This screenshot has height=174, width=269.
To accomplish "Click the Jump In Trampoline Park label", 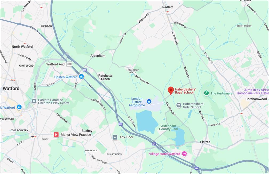I will pyautogui.click(x=252, y=91).
